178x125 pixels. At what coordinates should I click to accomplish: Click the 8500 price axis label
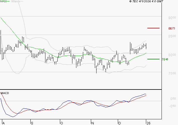[172, 36]
